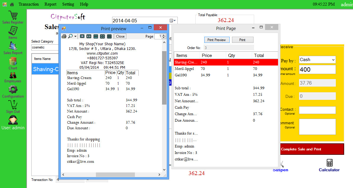Click Complete Sale and Print button

click(x=312, y=149)
